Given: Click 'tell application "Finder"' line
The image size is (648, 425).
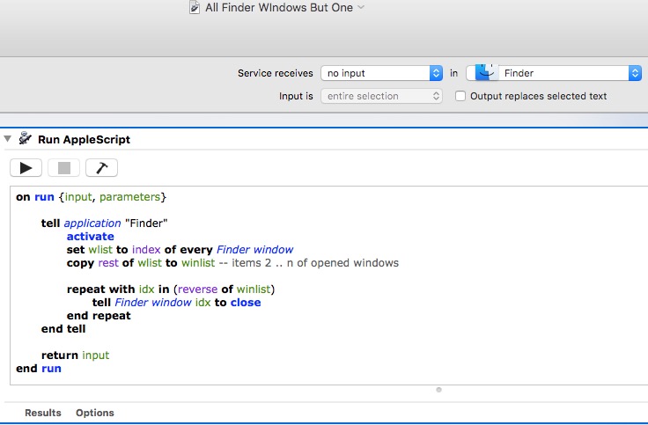Looking at the screenshot, I should pyautogui.click(x=104, y=223).
